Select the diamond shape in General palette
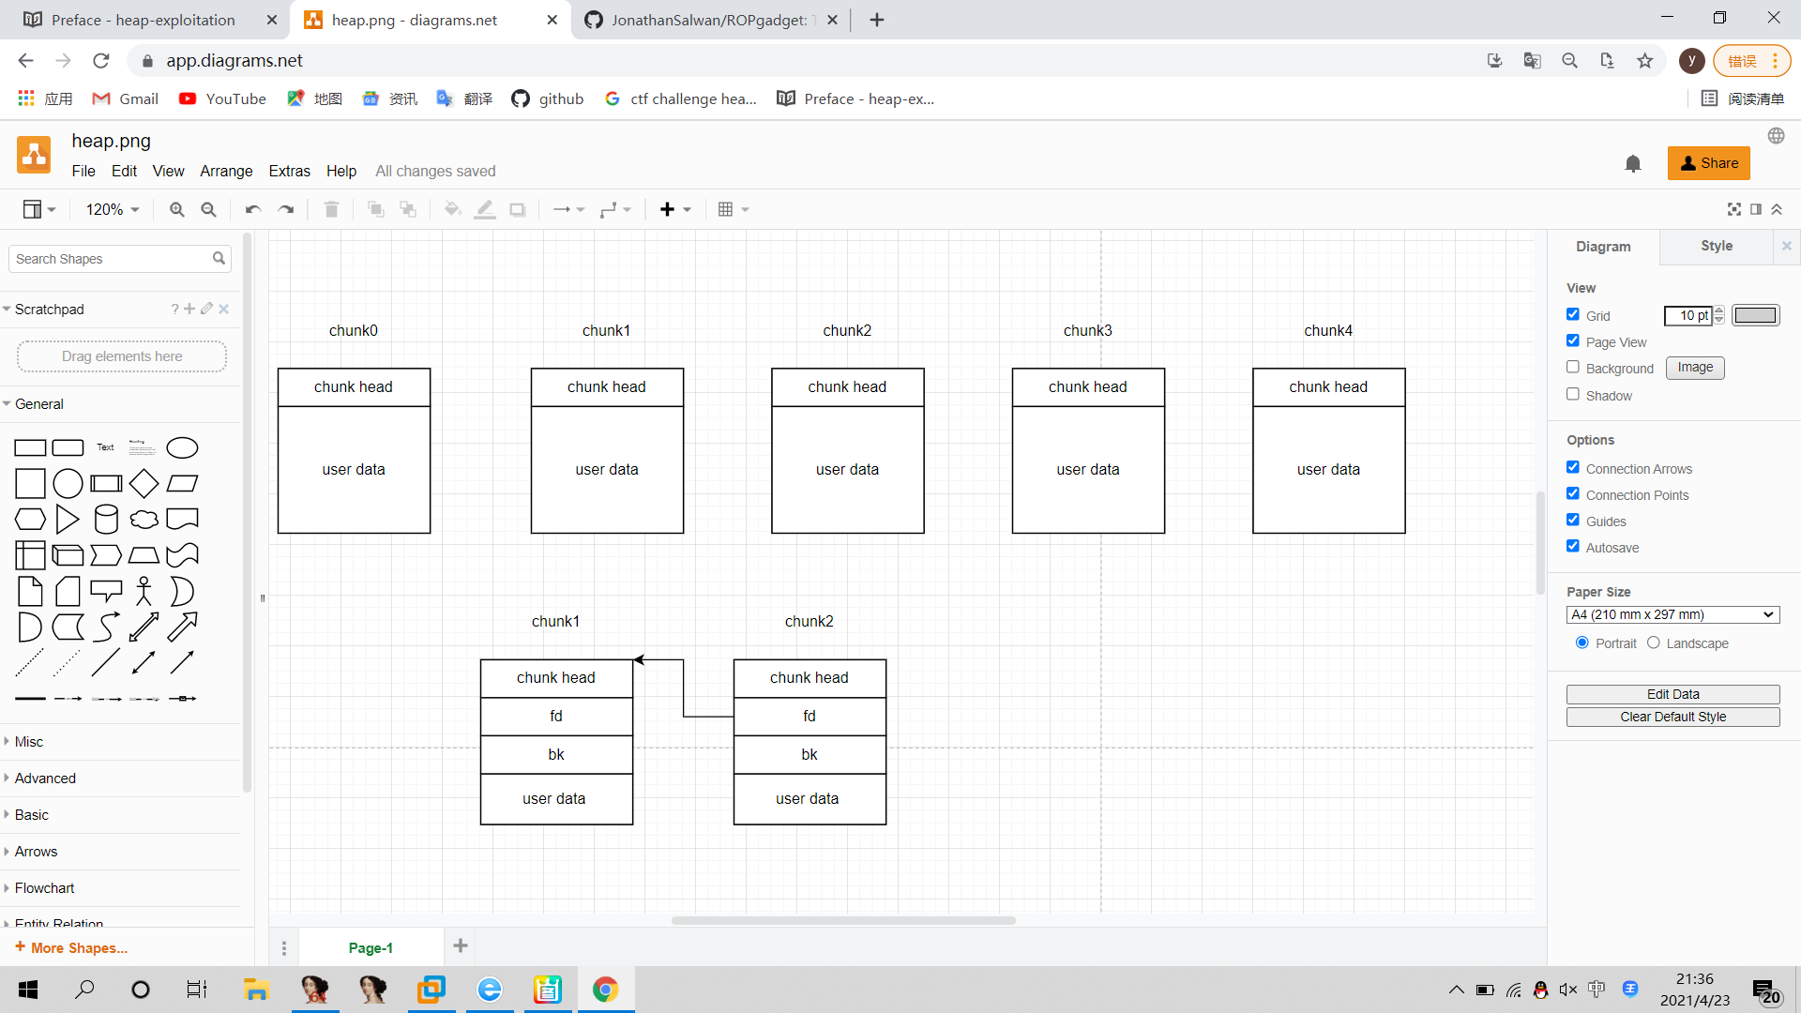This screenshot has width=1801, height=1013. [144, 483]
